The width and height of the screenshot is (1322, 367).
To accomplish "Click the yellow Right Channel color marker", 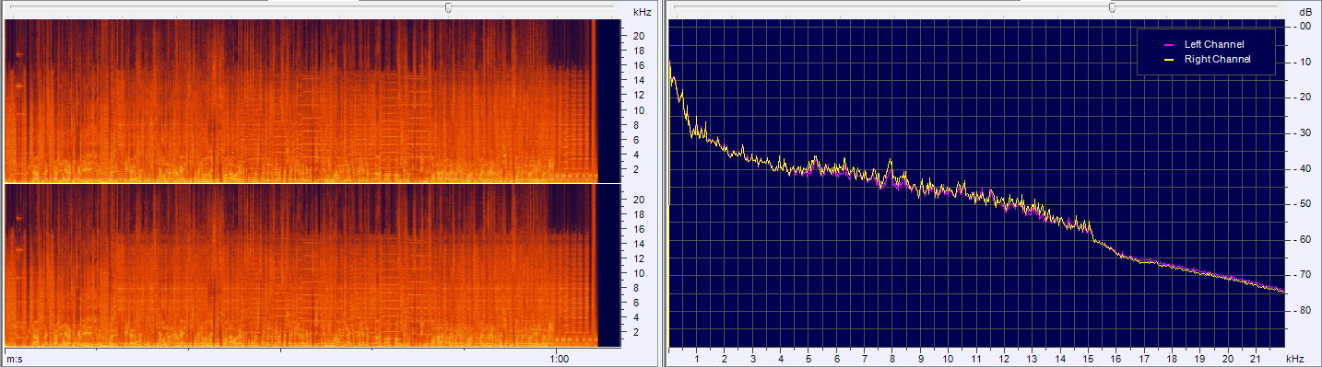I will [1169, 59].
